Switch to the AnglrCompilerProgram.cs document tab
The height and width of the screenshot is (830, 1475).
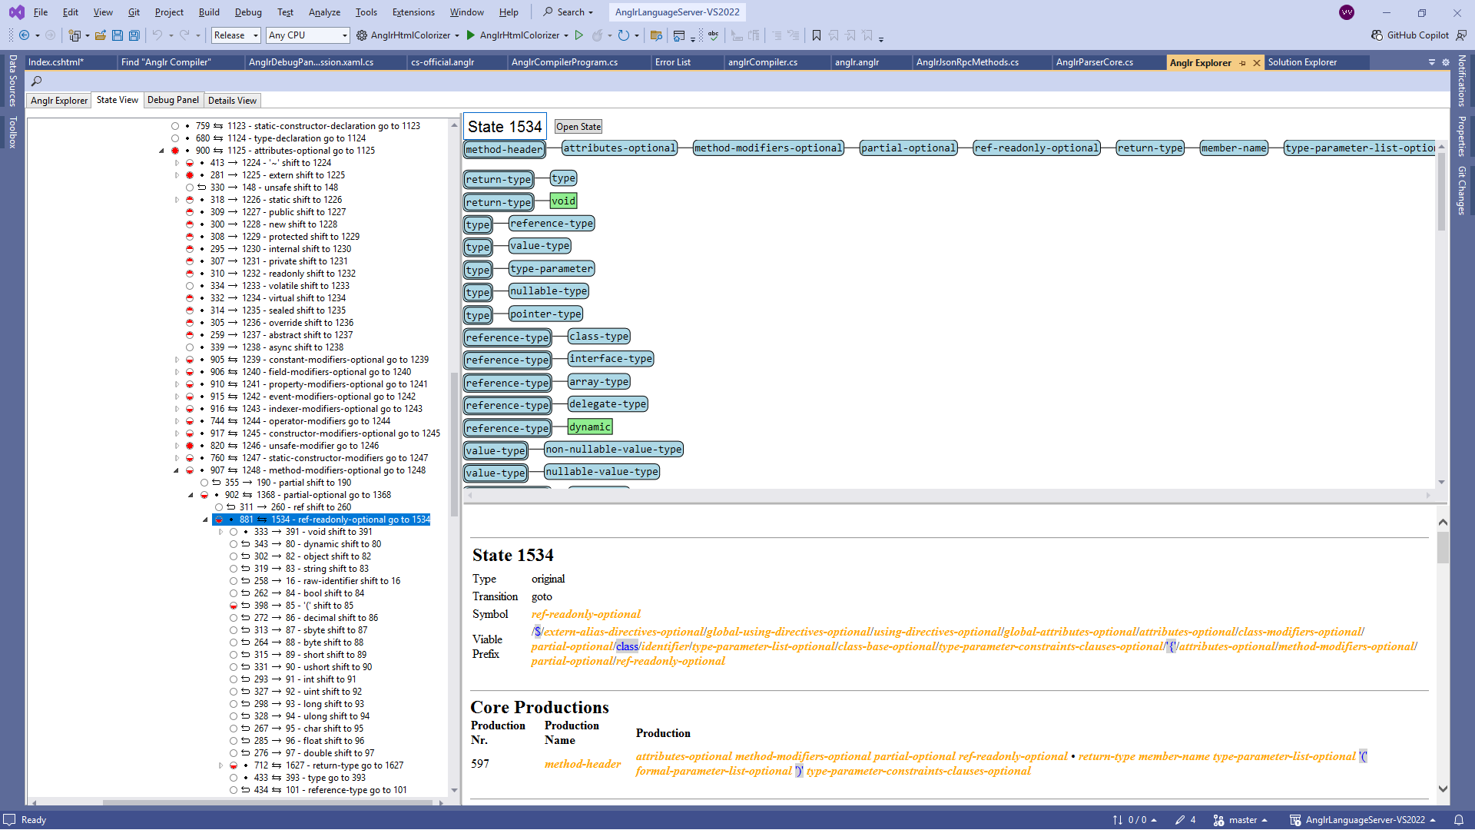pyautogui.click(x=565, y=62)
